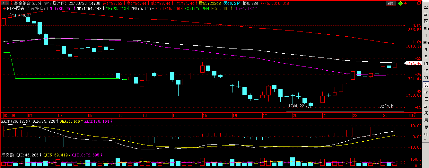Screen dimensions: 429x168
Task: Click the grey horizontal scrollbar above time axis
Action: pyautogui.click(x=345, y=111)
